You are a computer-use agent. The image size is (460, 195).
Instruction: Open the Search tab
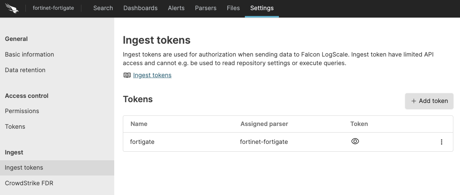[103, 8]
